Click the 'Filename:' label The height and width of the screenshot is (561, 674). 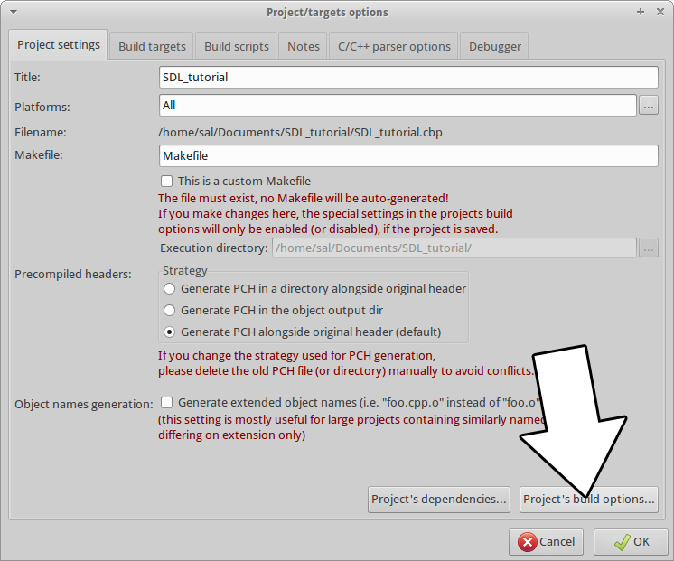click(41, 133)
